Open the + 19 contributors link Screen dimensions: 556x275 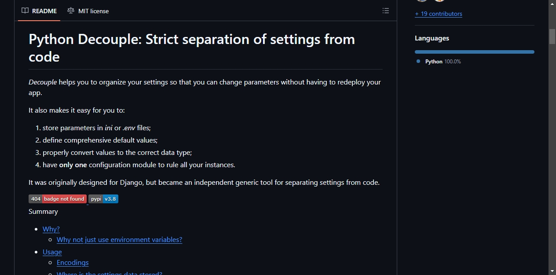coord(439,14)
